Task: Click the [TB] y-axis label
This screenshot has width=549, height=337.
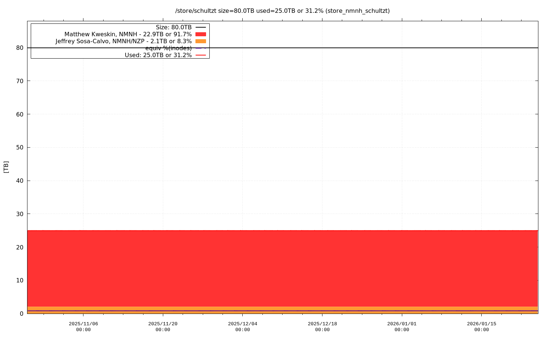Action: [6, 167]
